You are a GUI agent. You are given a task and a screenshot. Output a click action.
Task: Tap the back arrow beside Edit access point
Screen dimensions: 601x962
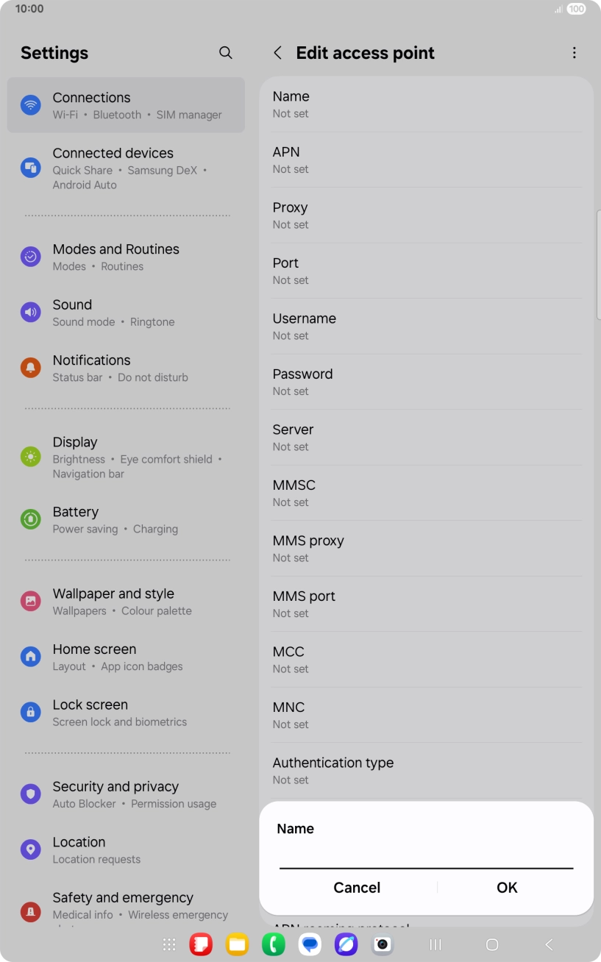[x=277, y=52]
